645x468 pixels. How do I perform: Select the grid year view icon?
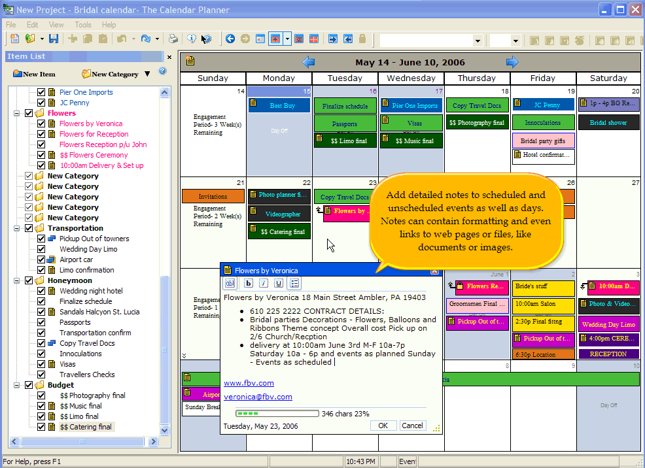pyautogui.click(x=314, y=39)
